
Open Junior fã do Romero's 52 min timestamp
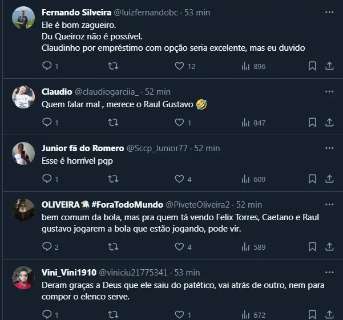pyautogui.click(x=207, y=148)
